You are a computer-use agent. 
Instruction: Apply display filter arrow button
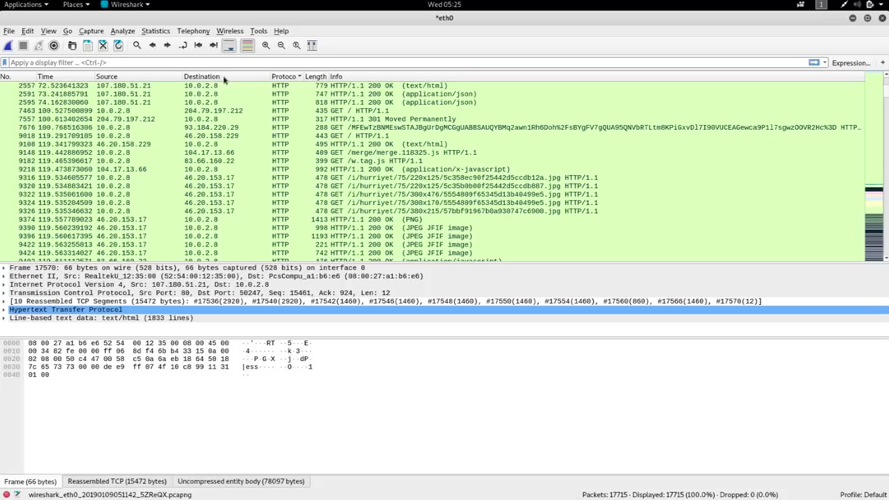[x=814, y=62]
